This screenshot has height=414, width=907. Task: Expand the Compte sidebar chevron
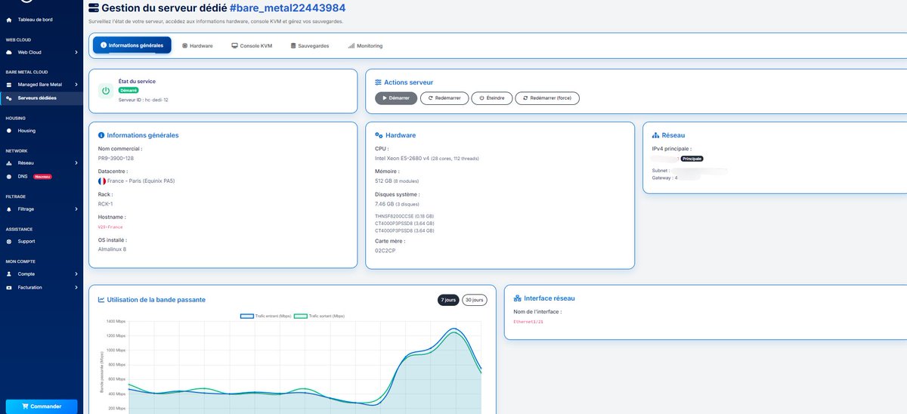[76, 274]
